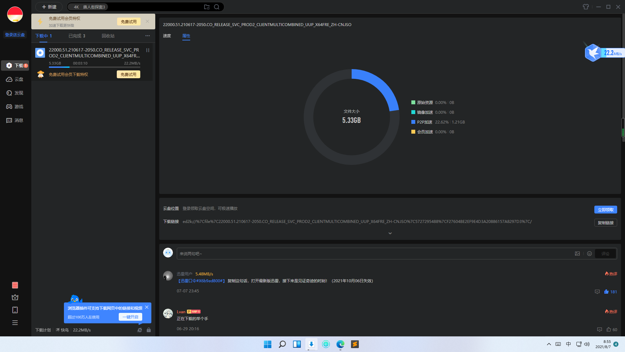Open the skin shirt icon
Image resolution: width=625 pixels, height=352 pixels.
pyautogui.click(x=586, y=7)
